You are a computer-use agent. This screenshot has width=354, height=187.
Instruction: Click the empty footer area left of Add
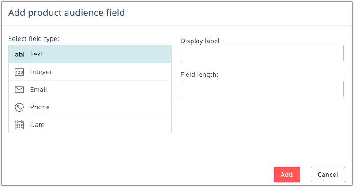point(132,174)
